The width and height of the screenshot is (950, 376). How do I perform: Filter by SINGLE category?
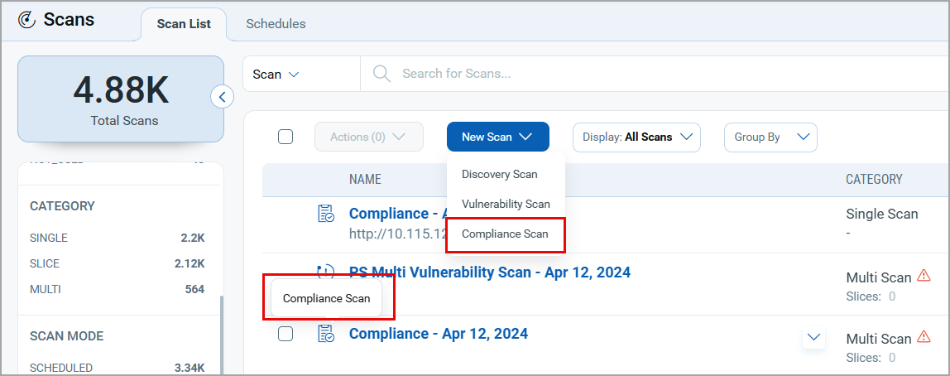117,238
